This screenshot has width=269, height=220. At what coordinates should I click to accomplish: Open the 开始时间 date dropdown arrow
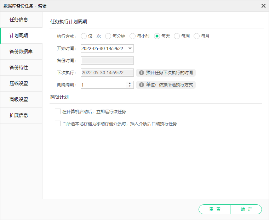[x=130, y=49]
